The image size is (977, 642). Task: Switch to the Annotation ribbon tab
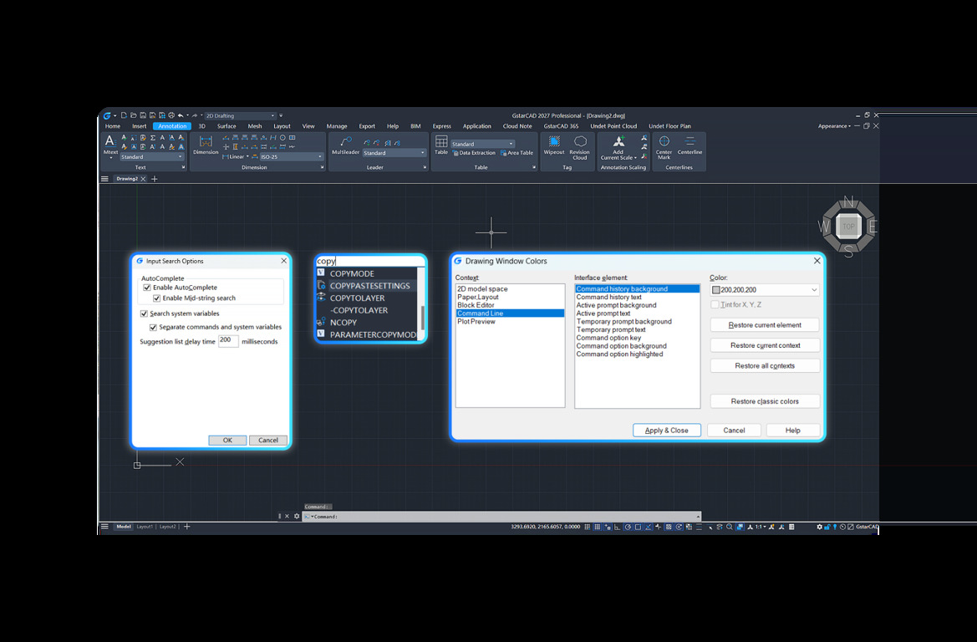[172, 126]
